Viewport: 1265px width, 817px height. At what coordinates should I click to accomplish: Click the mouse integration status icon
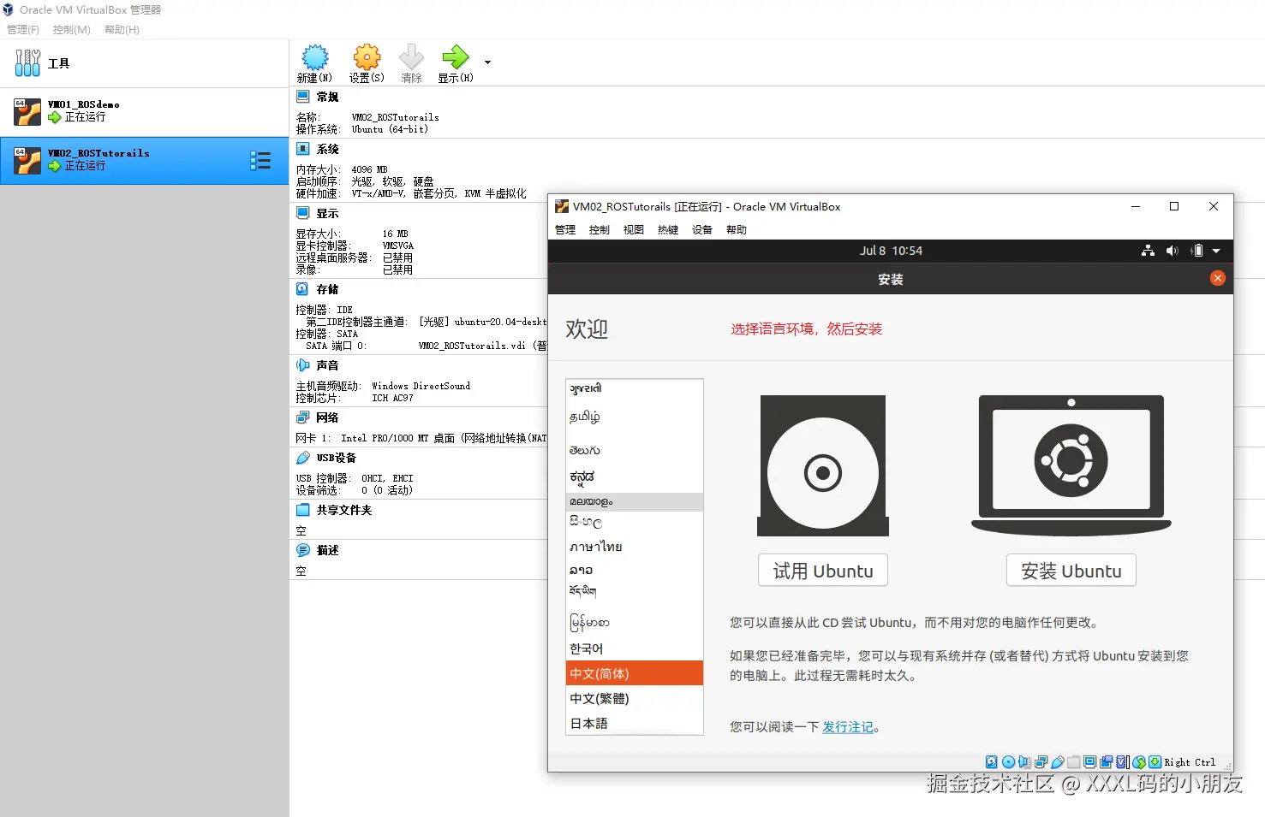1139,761
